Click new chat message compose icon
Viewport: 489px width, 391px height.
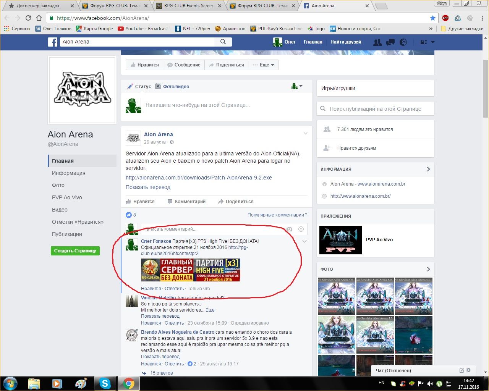pyautogui.click(x=461, y=370)
